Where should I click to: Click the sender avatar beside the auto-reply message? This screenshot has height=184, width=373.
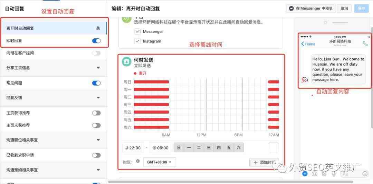(305, 80)
